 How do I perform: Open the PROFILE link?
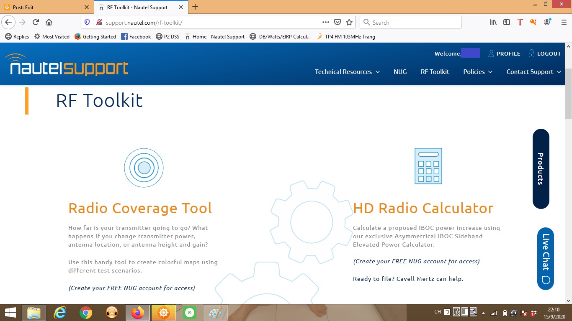[x=504, y=53]
